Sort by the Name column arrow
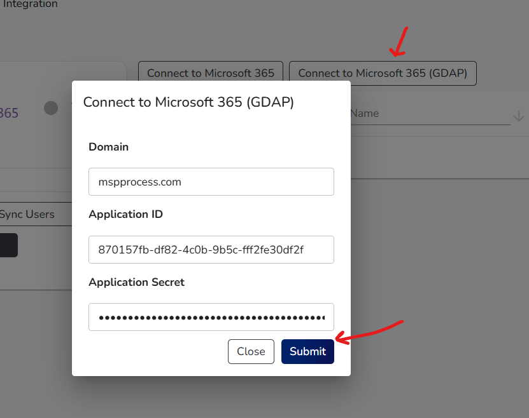 pyautogui.click(x=519, y=116)
